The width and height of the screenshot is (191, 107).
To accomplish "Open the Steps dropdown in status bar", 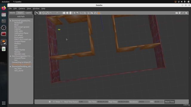I will pos(59,102).
